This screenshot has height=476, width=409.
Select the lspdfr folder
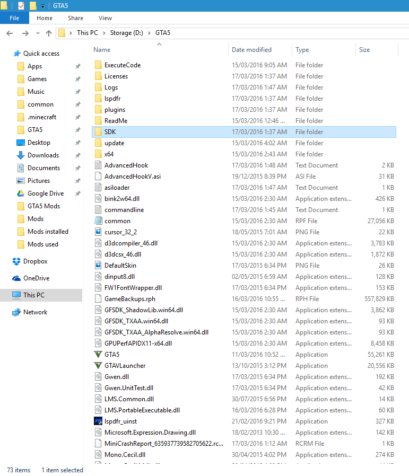click(x=243, y=99)
